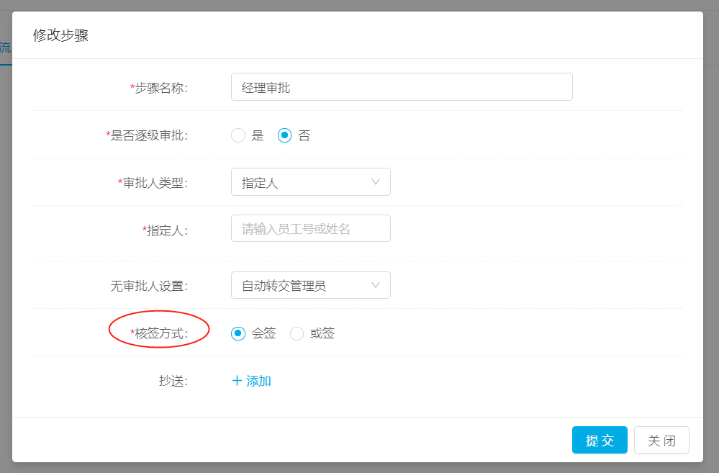Focus the 步骤名称 field containing 经理审批
This screenshot has height=473, width=719.
402,86
